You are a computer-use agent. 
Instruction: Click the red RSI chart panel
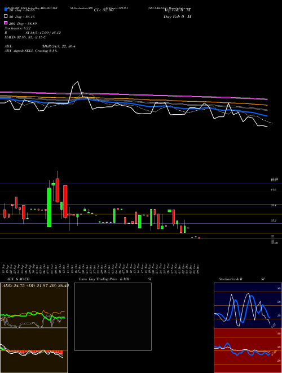[248, 350]
